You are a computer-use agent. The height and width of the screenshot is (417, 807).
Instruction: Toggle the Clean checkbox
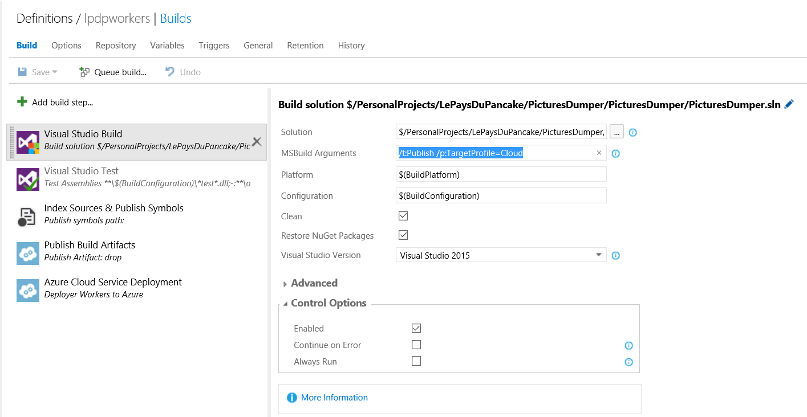[x=403, y=216]
